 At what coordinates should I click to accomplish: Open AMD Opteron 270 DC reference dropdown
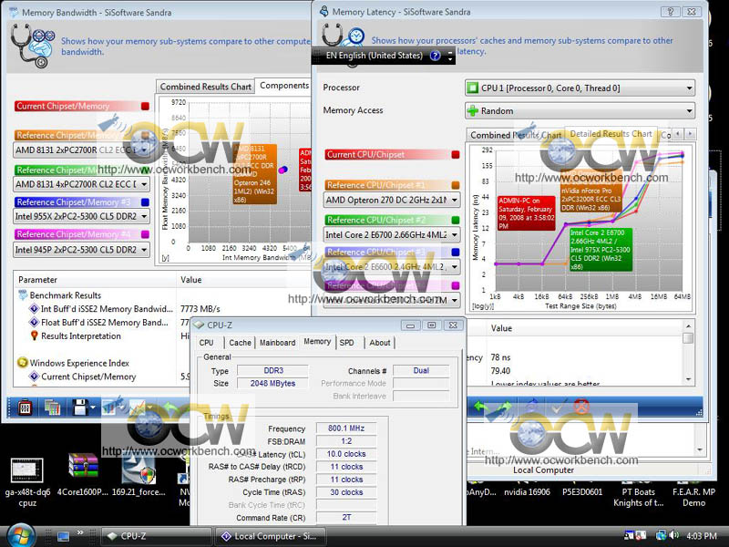392,200
